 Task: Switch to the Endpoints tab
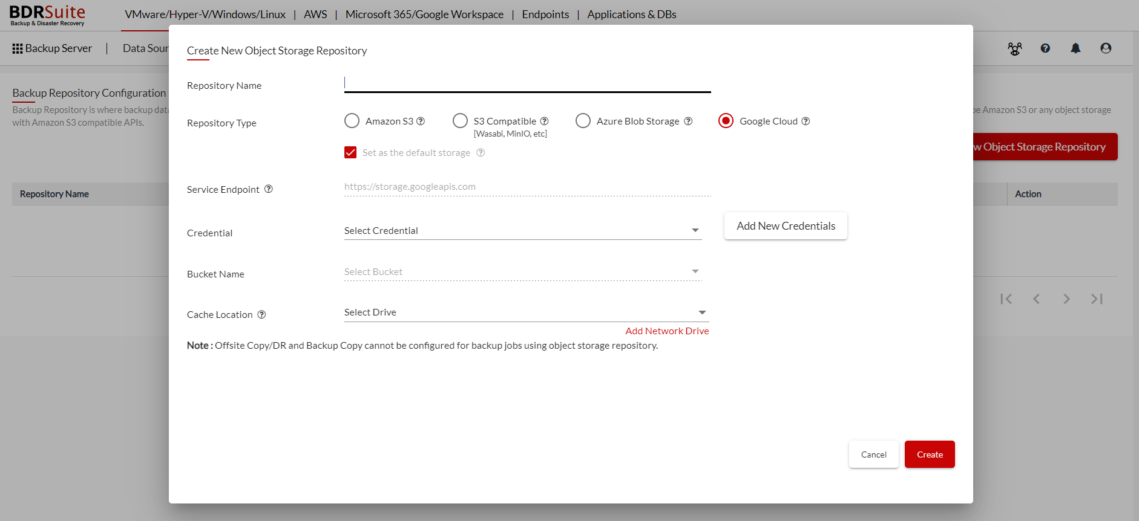545,15
